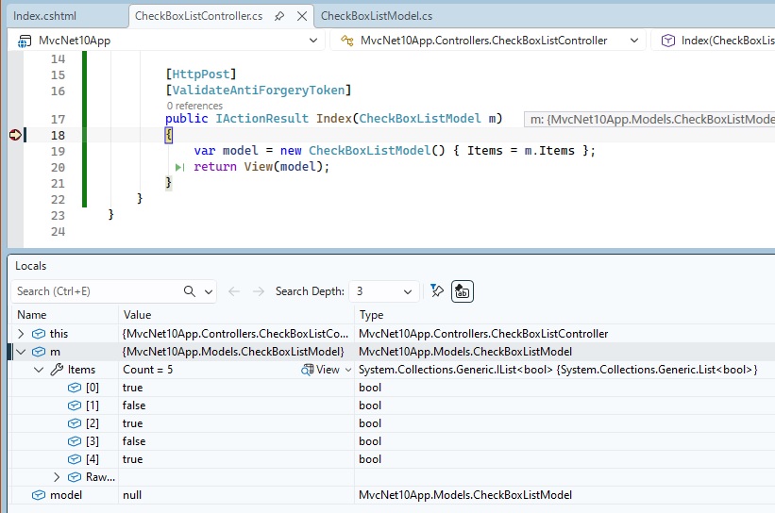The image size is (775, 513).
Task: Close the CheckBoxListController.cs tab
Action: (302, 16)
